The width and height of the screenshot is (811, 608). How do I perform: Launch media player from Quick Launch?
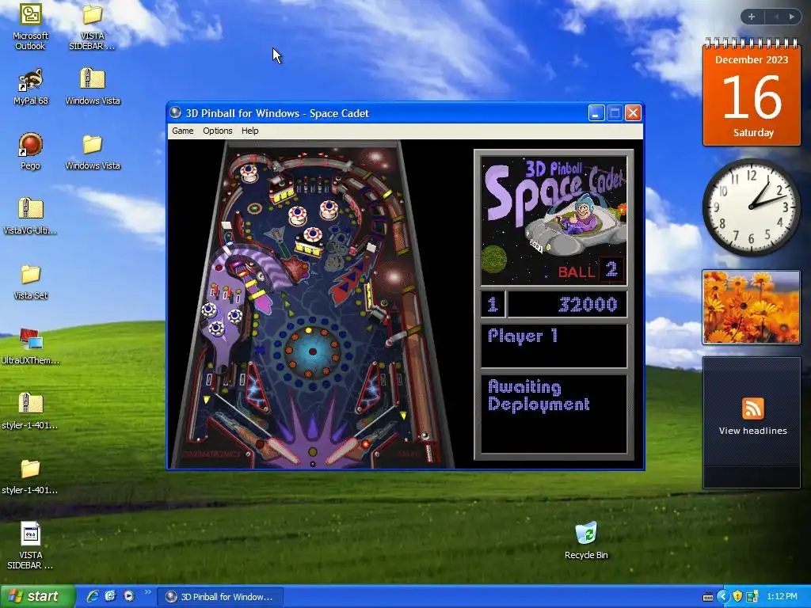(x=129, y=596)
